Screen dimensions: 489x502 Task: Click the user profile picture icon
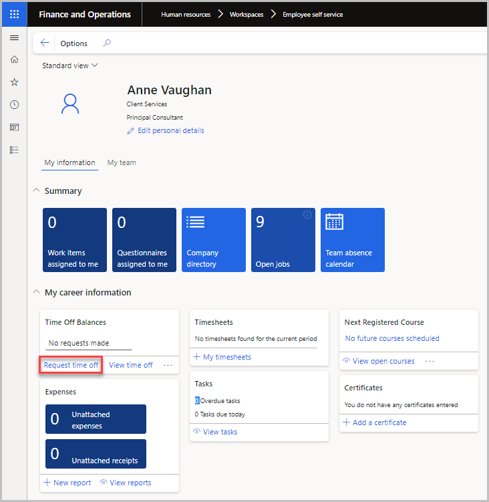[70, 104]
